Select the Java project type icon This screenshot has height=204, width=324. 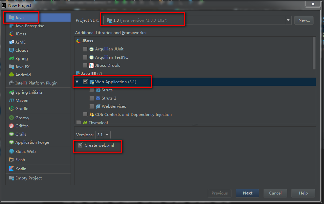point(11,18)
